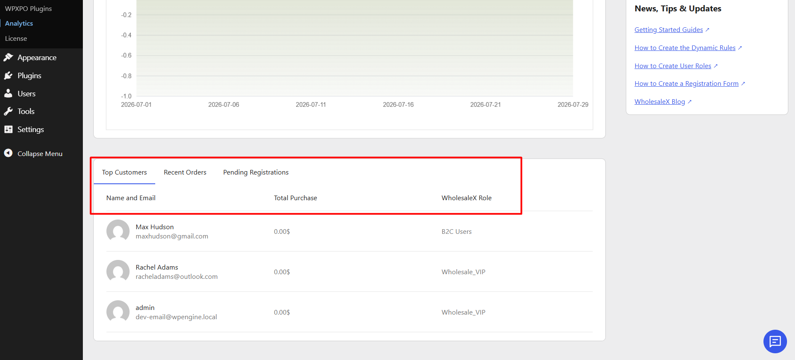
Task: Click the Users person icon
Action: point(8,93)
